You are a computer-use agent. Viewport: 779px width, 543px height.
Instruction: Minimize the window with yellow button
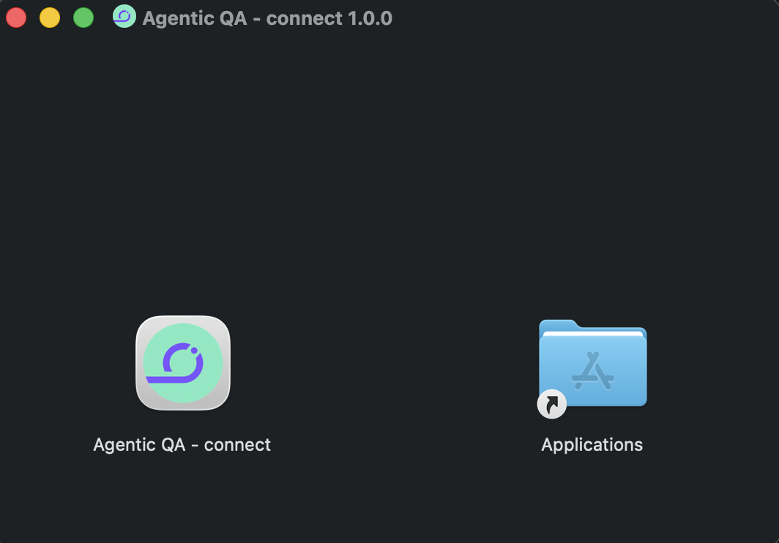click(x=50, y=18)
